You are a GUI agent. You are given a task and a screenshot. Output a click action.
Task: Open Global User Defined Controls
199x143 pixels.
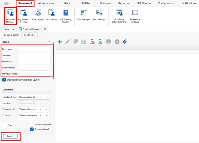[x=119, y=16]
